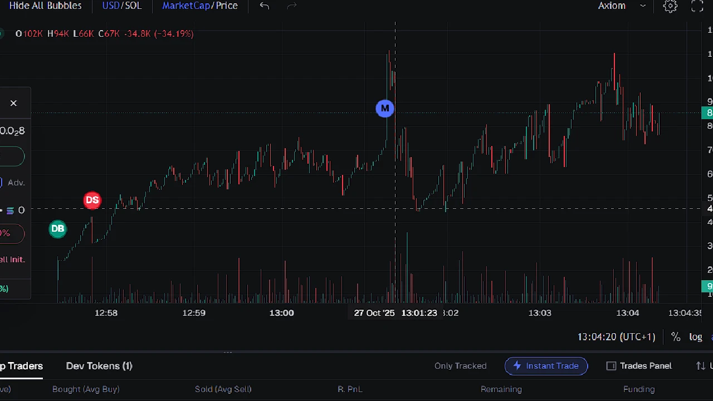Click the red DS dev sell bubble
Image resolution: width=713 pixels, height=401 pixels.
pos(92,200)
